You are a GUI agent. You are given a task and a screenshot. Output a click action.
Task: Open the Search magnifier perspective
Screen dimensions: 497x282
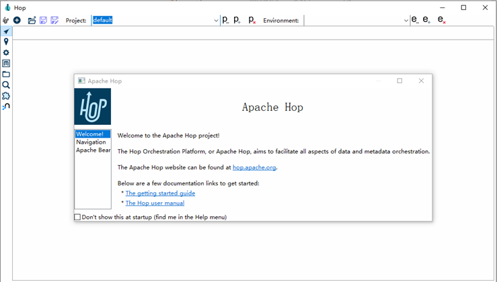pyautogui.click(x=6, y=85)
